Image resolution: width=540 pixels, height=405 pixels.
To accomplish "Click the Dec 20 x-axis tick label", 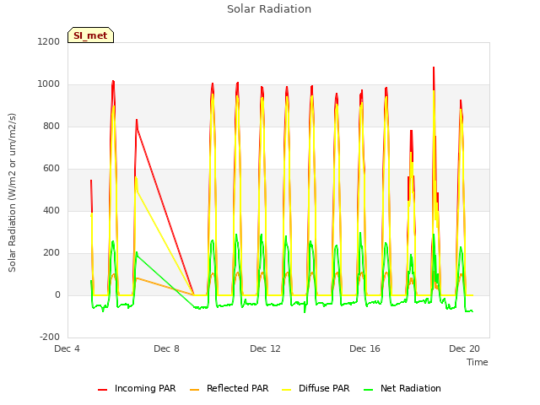I will coord(464,348).
